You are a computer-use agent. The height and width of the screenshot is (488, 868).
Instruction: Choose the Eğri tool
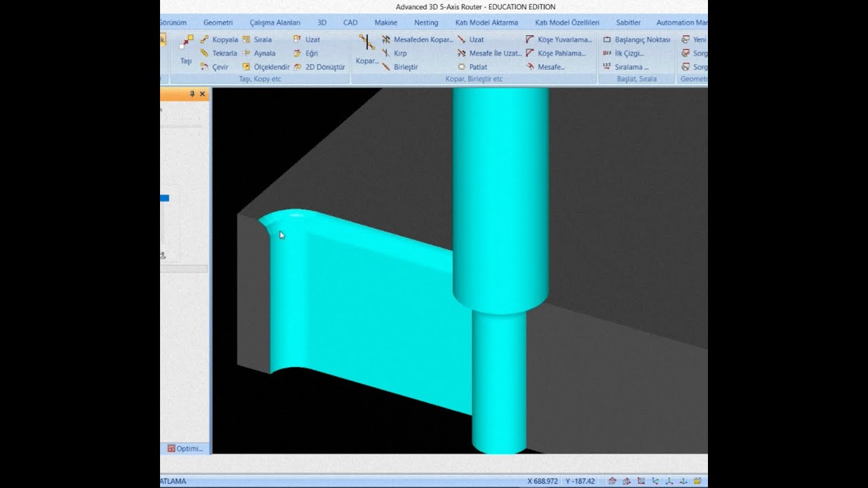coord(306,53)
